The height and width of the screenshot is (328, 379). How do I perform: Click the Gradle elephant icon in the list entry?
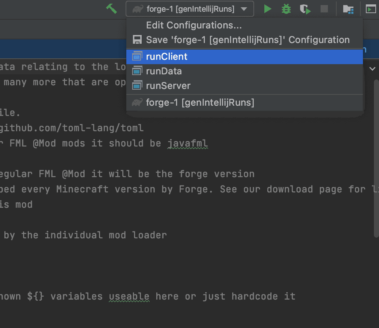click(137, 102)
